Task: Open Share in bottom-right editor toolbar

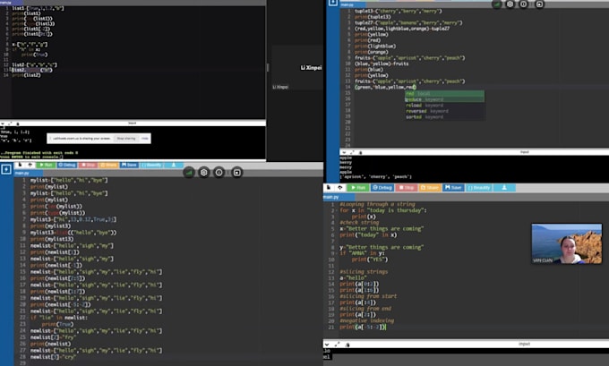Action: pos(429,188)
